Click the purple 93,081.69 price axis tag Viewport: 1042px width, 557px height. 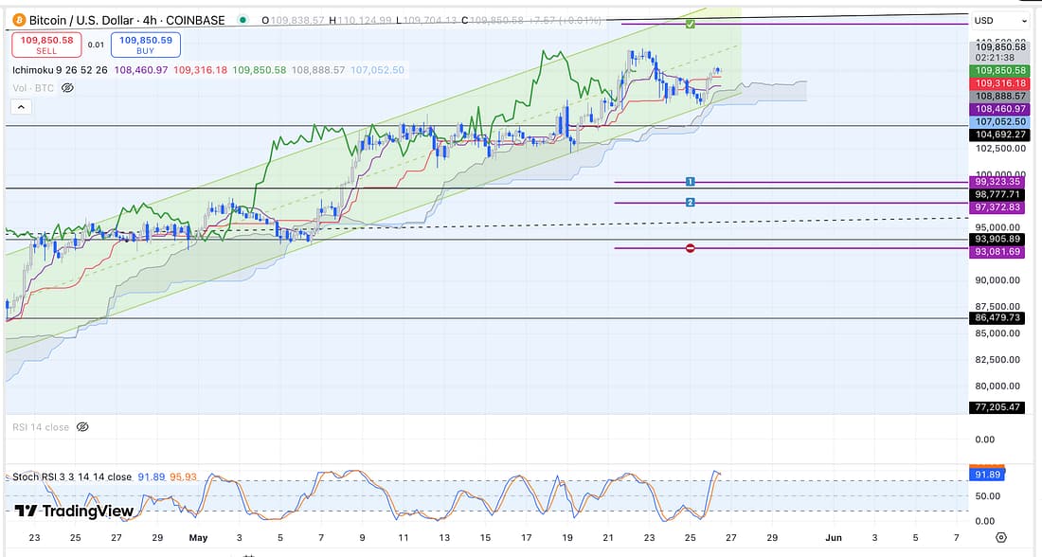tap(997, 252)
